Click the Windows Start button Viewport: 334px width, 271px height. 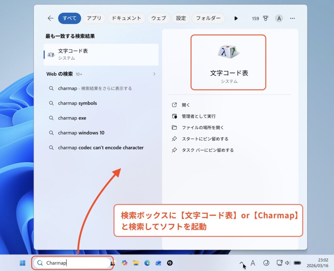23,263
